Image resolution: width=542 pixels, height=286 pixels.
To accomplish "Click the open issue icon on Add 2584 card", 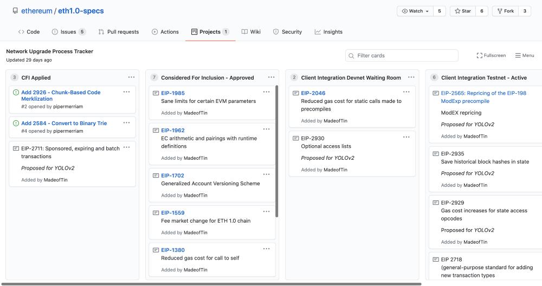I will coord(16,123).
